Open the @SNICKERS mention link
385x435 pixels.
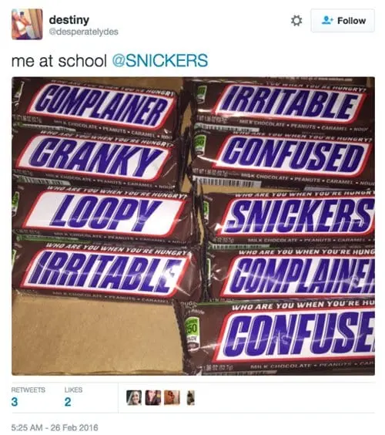click(x=160, y=60)
